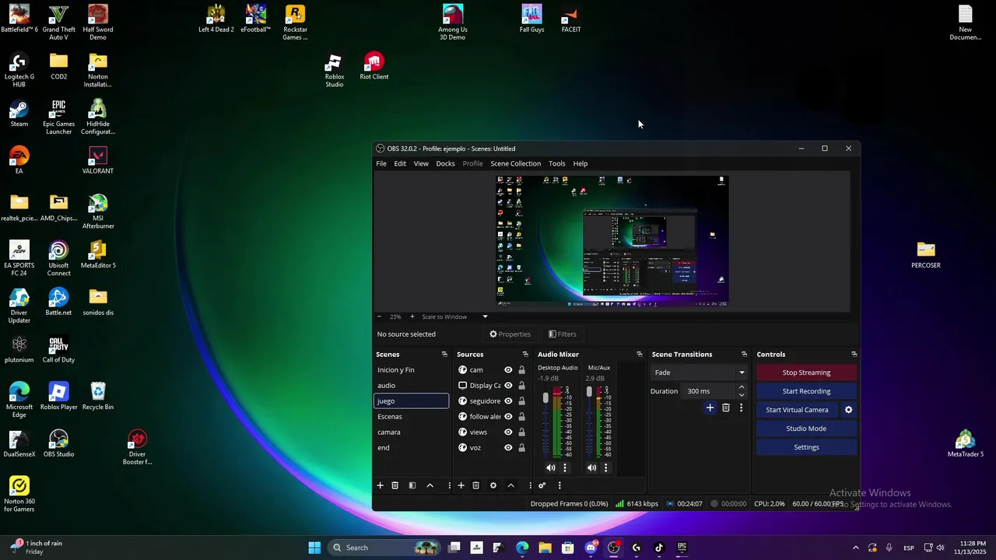Pop out the Audio Mixer dock
The width and height of the screenshot is (996, 560).
640,355
